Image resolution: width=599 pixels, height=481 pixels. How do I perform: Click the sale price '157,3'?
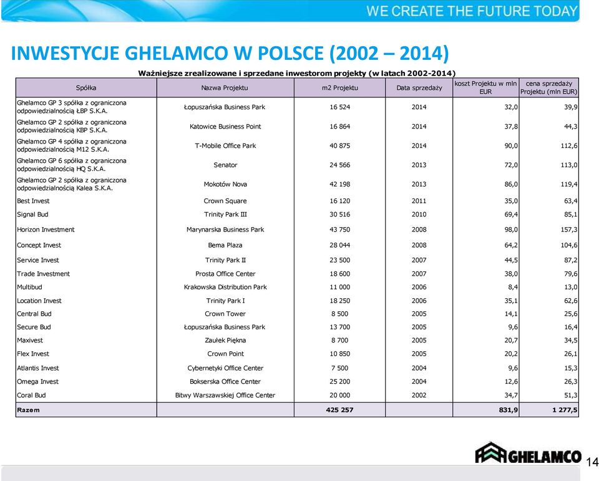tap(569, 230)
